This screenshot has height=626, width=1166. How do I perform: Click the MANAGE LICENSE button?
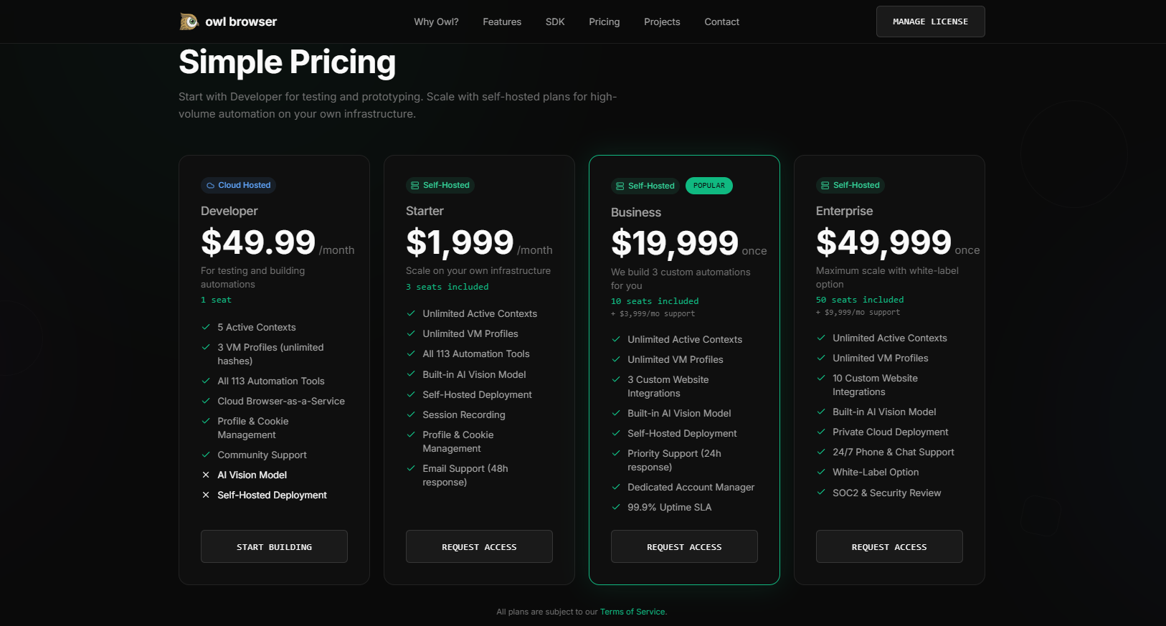(x=930, y=22)
